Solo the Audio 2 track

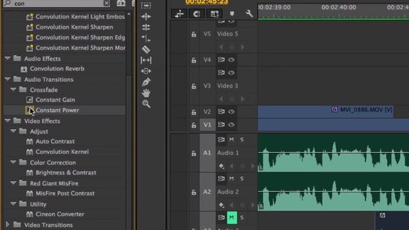(x=242, y=179)
